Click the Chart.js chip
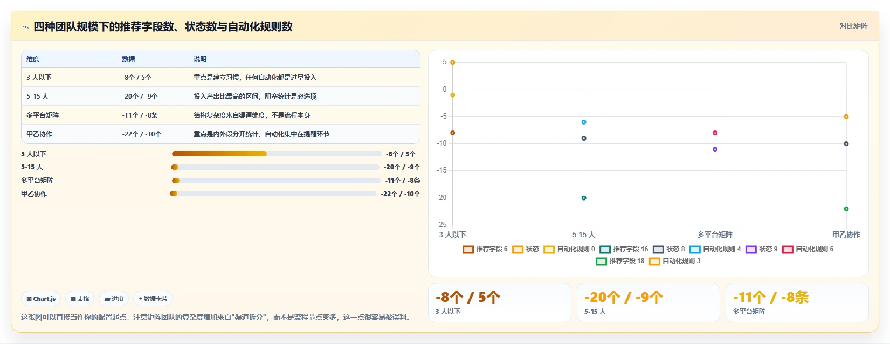Image resolution: width=890 pixels, height=344 pixels. click(41, 299)
